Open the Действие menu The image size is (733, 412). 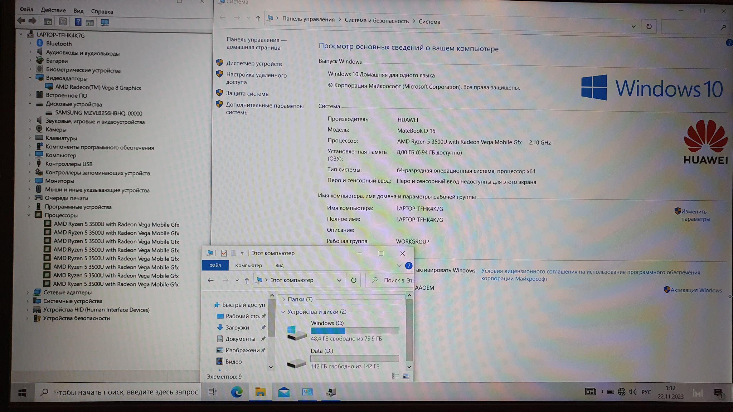[53, 10]
